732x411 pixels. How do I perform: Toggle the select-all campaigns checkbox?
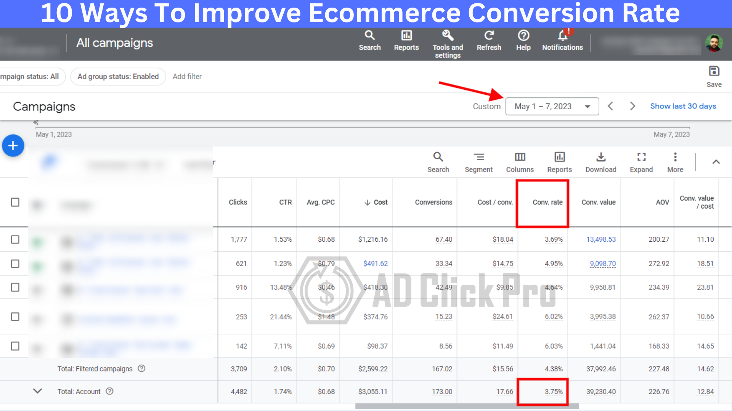[x=14, y=202]
